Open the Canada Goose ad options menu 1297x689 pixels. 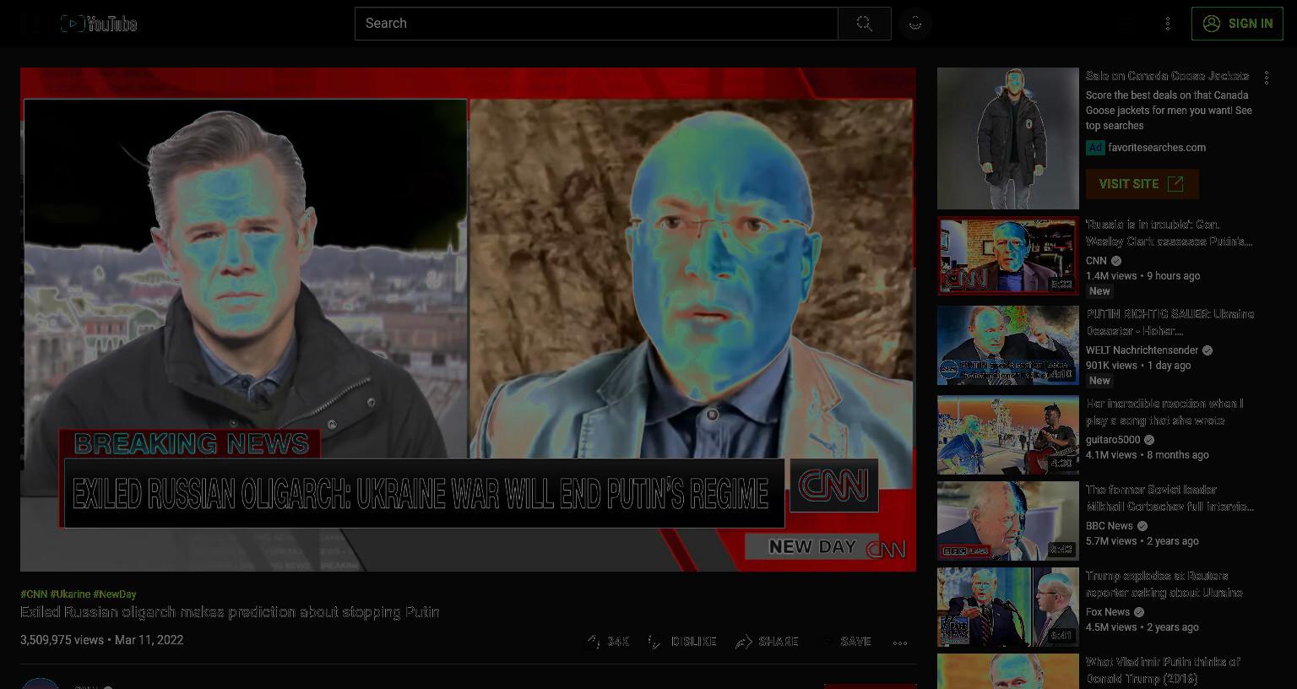(x=1267, y=78)
